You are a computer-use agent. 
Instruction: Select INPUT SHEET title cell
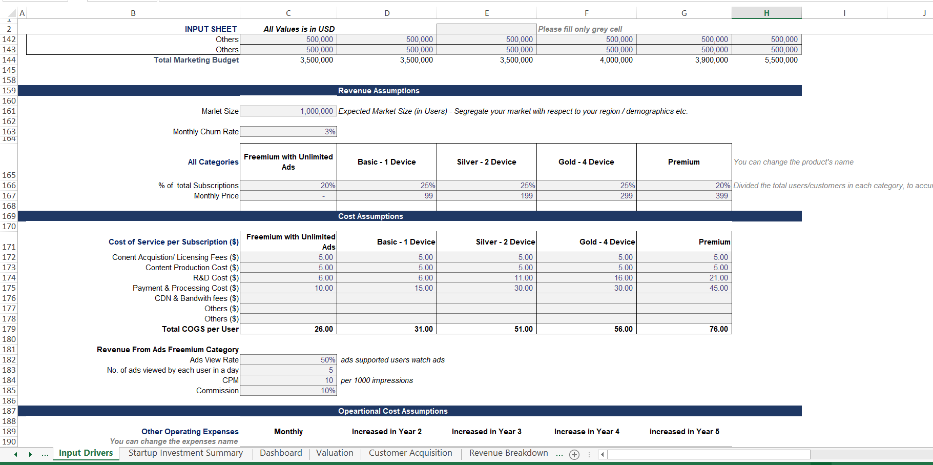(x=211, y=29)
